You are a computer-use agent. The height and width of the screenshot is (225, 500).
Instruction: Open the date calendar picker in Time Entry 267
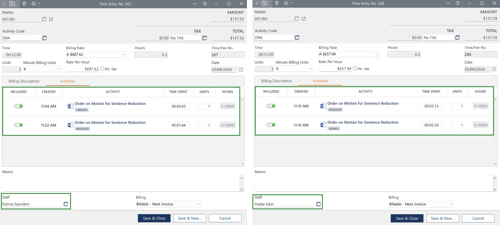click(241, 69)
